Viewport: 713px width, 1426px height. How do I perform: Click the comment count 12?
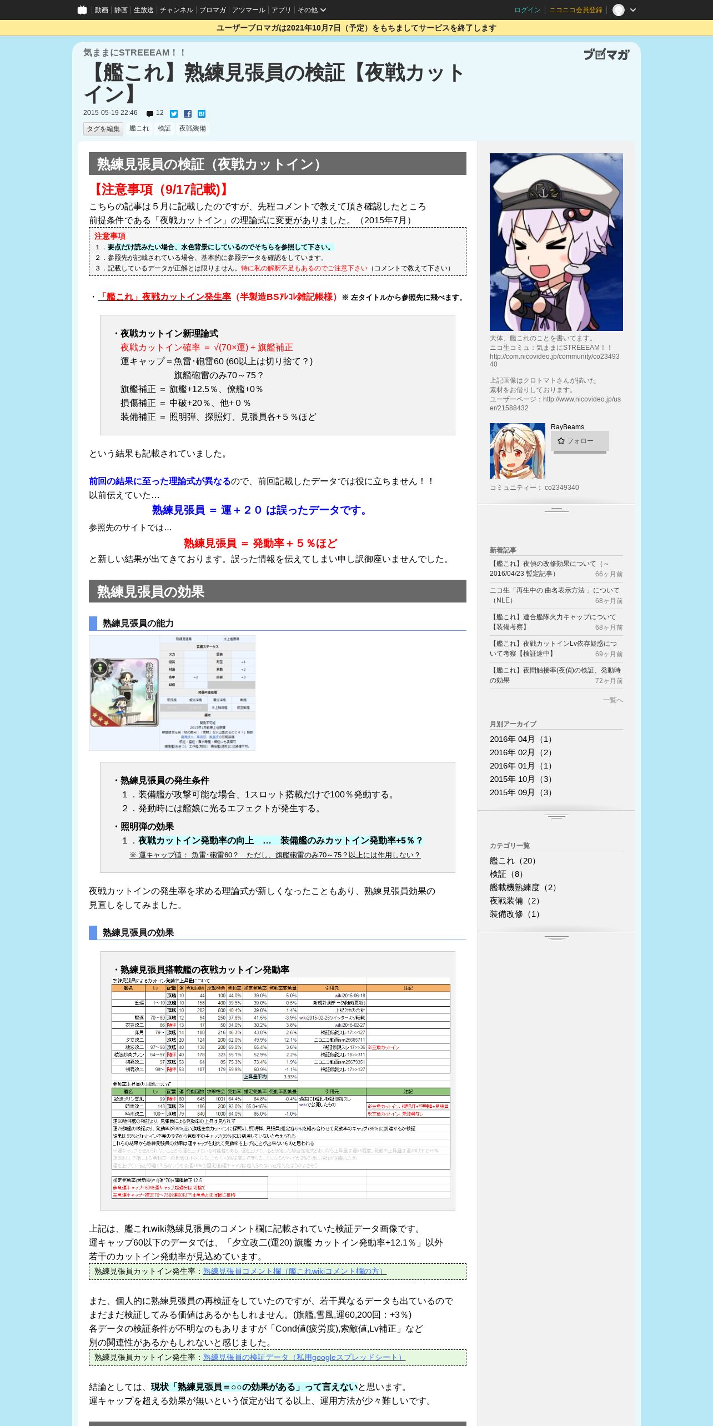click(x=160, y=113)
